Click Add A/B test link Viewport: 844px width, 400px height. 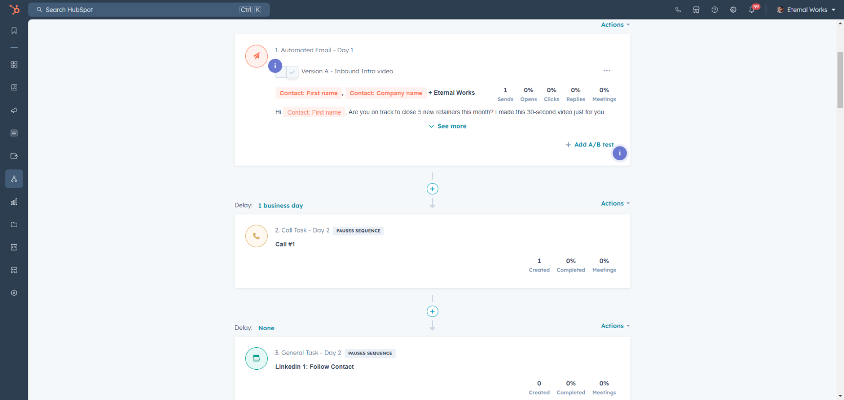(x=590, y=145)
